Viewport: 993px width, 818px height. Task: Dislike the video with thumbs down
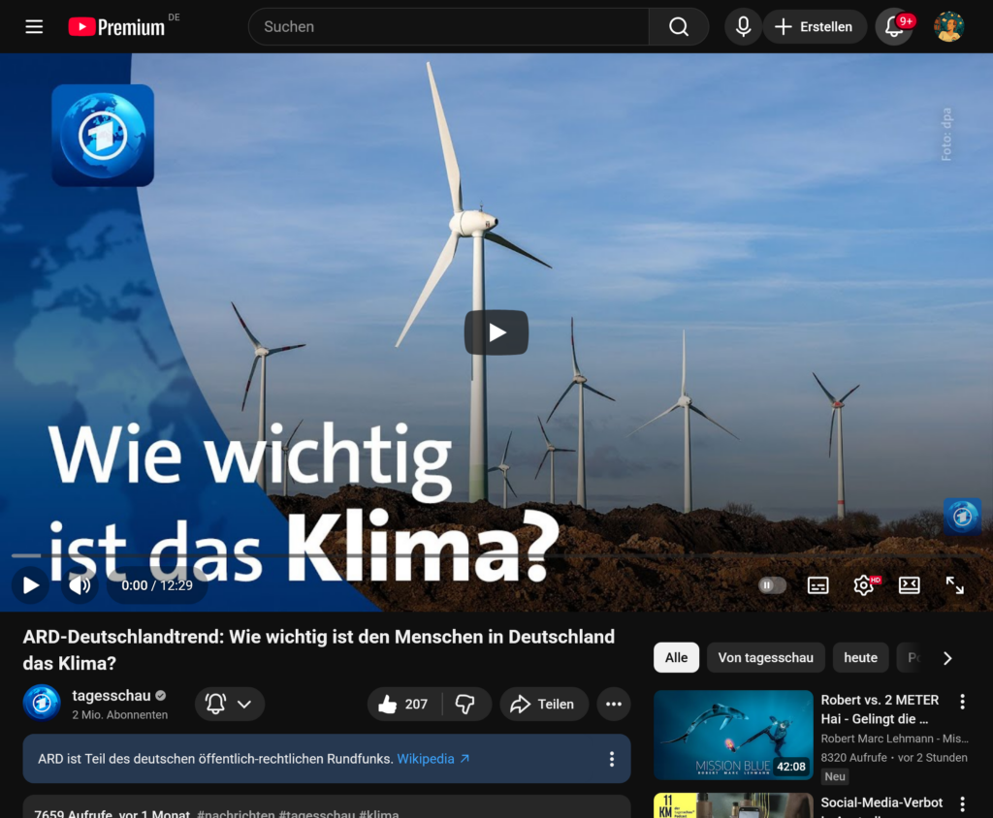(x=465, y=704)
